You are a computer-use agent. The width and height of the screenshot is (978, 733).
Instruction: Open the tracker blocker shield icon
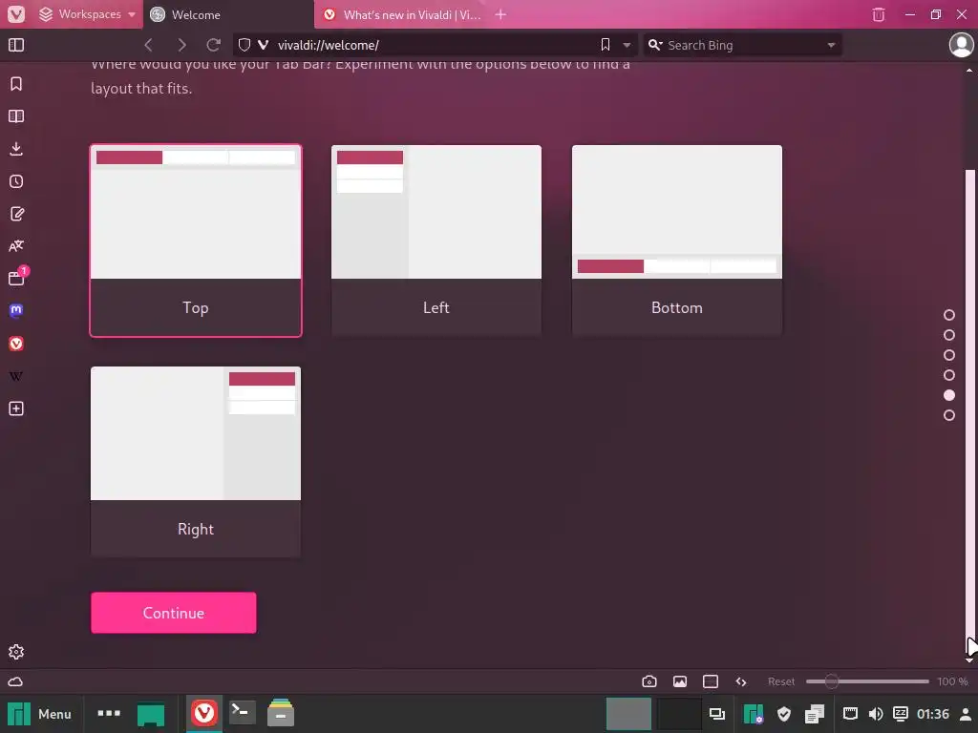point(244,45)
